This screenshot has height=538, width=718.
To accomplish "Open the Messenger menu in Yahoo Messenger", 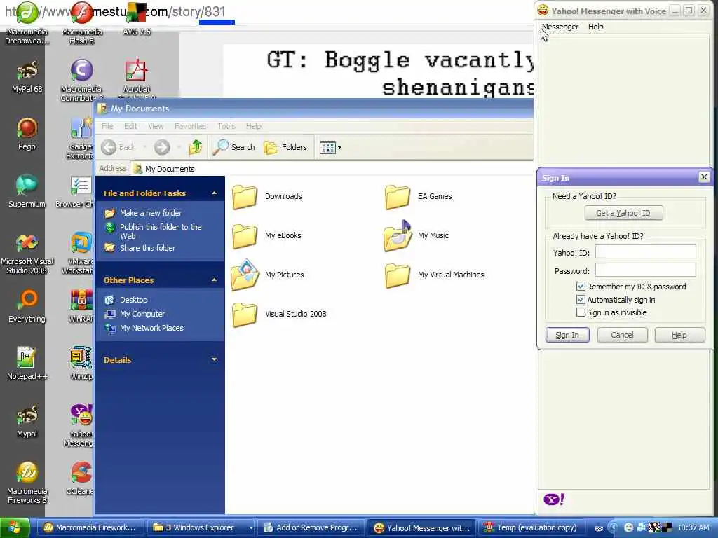I will (x=560, y=27).
